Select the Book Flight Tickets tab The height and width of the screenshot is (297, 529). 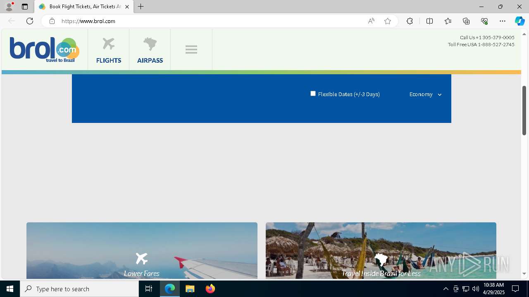coord(84,7)
